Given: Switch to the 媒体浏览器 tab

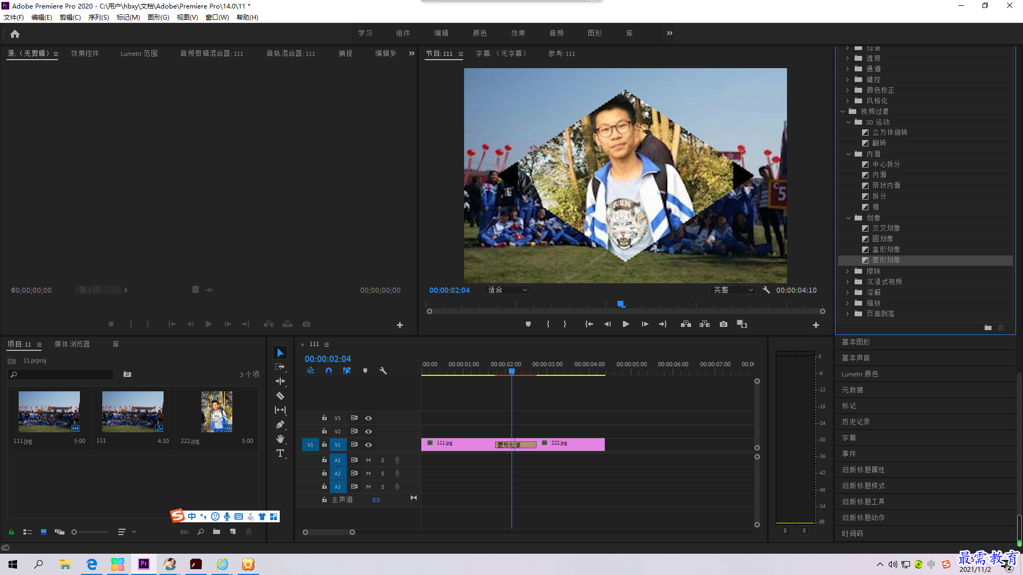Looking at the screenshot, I should [x=72, y=344].
